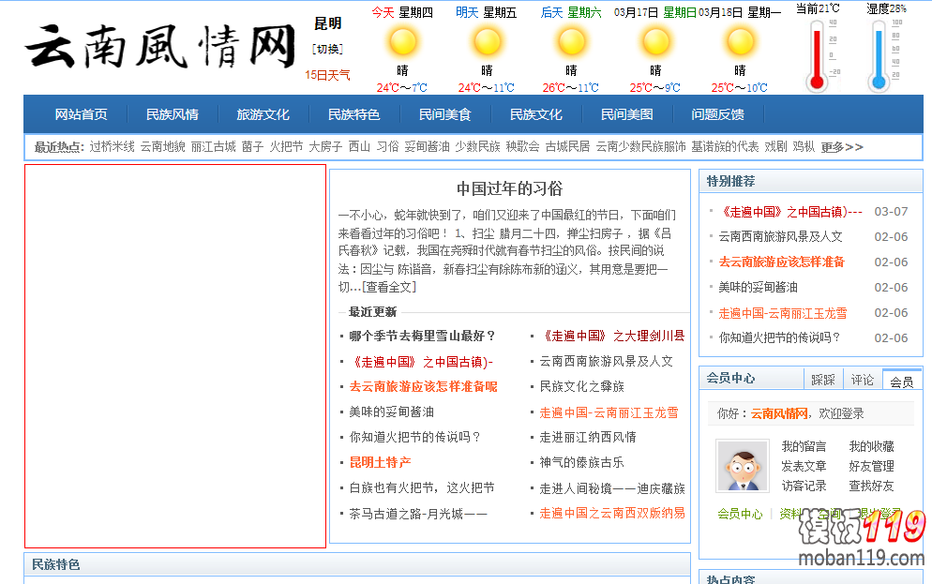The height and width of the screenshot is (584, 932).
Task: Open the 民族特色 menu item
Action: (354, 114)
